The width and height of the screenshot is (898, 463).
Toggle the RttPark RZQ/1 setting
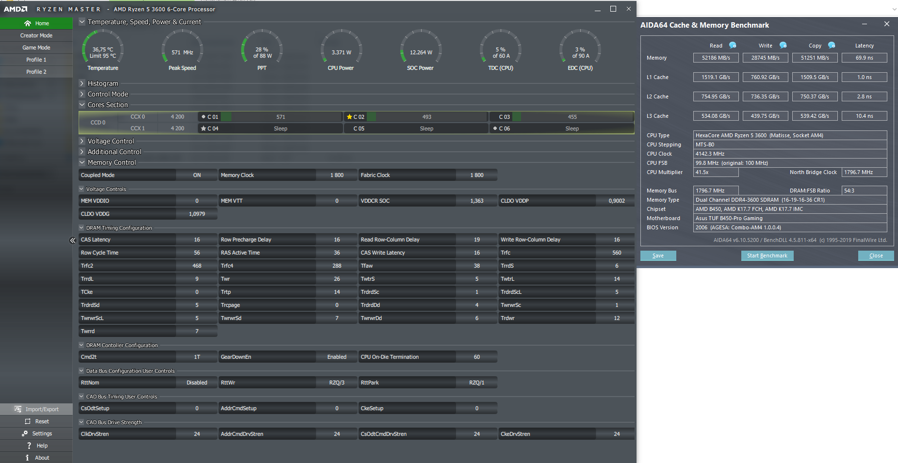(476, 383)
